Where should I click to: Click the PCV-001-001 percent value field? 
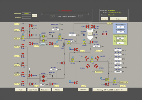tap(72, 41)
